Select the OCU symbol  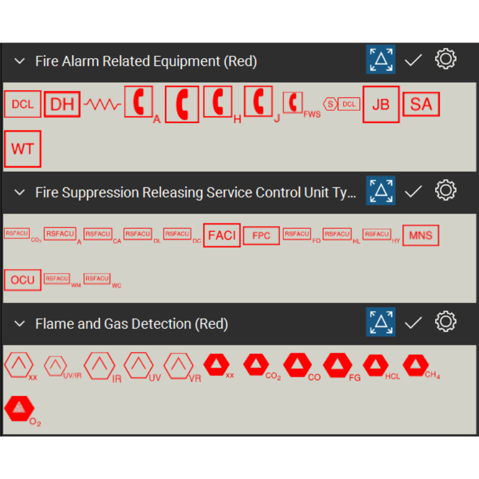click(23, 280)
